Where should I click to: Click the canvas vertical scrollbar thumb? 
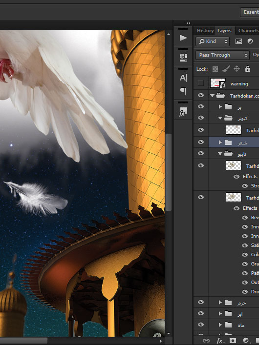(169, 172)
